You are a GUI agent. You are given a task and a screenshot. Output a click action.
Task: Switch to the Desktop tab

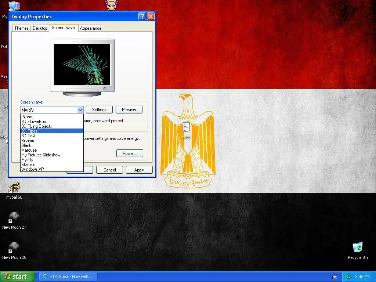[x=40, y=28]
